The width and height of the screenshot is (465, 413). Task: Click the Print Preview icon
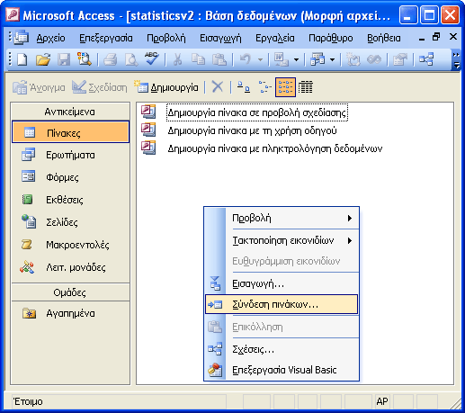131,59
